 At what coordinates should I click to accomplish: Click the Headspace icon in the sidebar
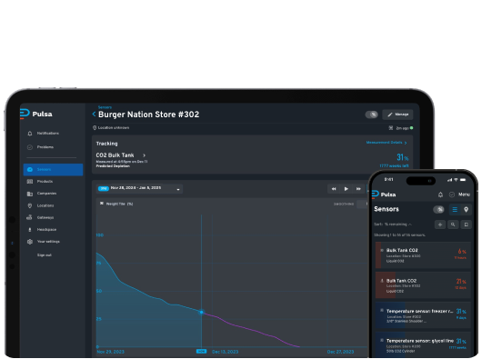click(x=30, y=229)
